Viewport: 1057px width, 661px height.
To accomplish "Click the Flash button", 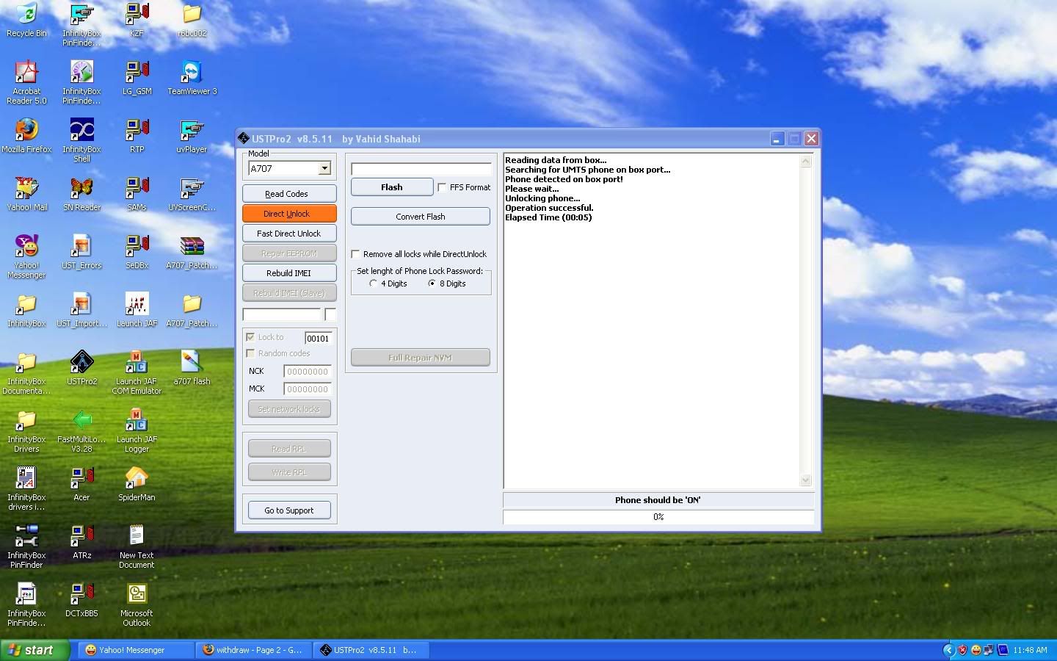I will coord(392,187).
